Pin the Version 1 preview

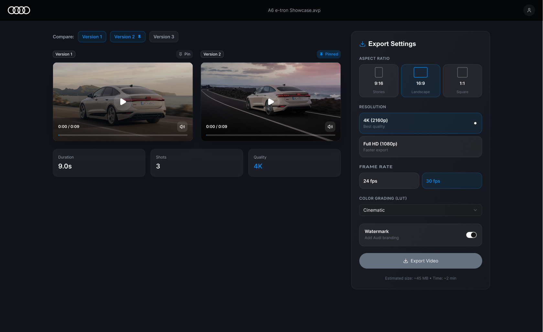tap(184, 54)
